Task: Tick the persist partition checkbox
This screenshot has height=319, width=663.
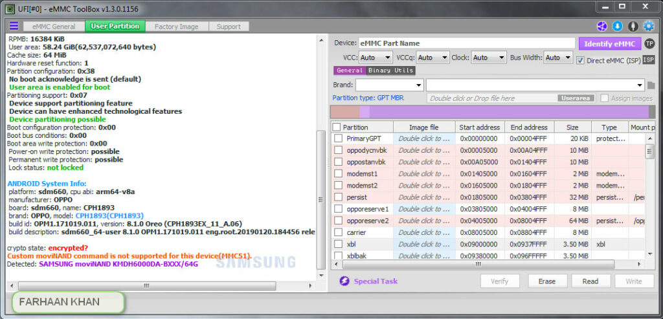Action: point(338,197)
